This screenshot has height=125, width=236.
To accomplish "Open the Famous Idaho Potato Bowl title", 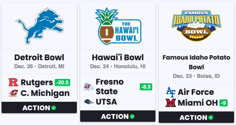I will point(196,62).
